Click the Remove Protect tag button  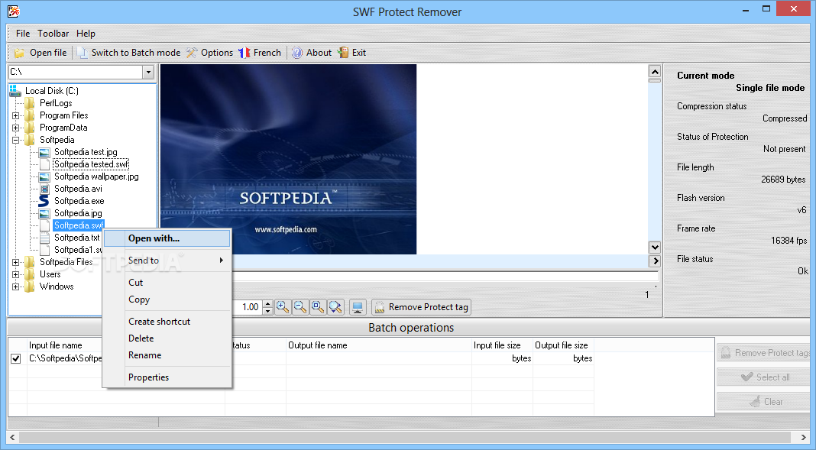(421, 307)
